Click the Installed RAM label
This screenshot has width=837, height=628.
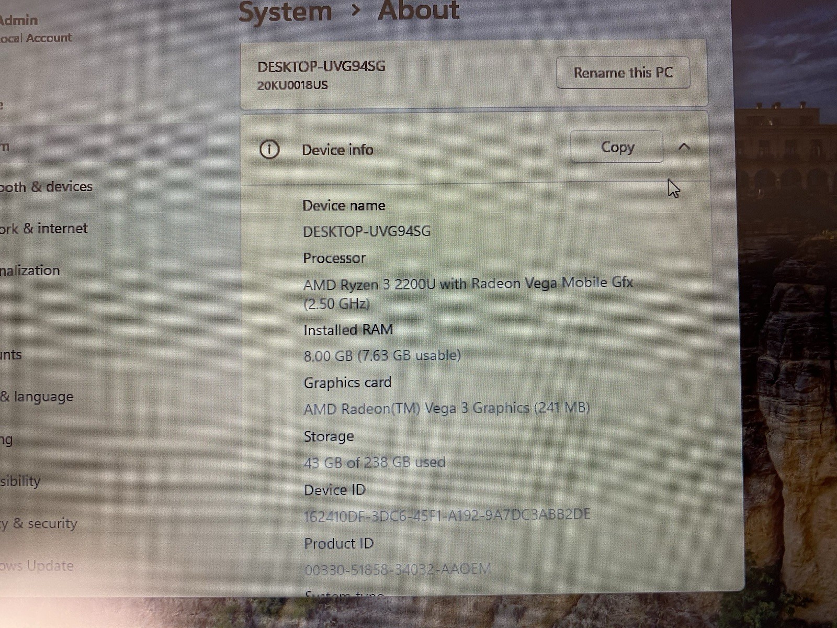[348, 330]
